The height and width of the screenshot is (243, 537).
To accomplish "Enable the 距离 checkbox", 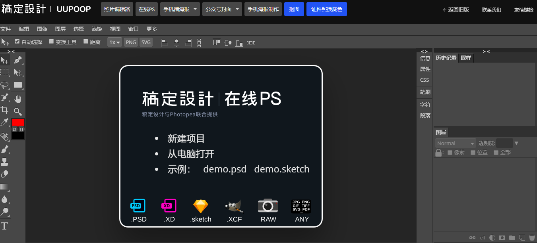I will pyautogui.click(x=86, y=41).
